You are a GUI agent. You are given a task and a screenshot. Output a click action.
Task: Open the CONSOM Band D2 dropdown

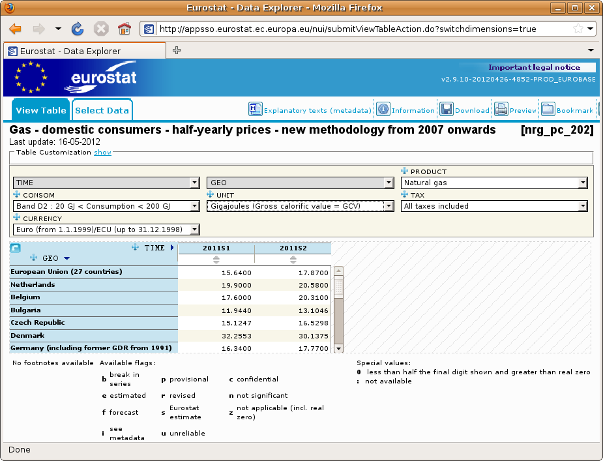(106, 206)
